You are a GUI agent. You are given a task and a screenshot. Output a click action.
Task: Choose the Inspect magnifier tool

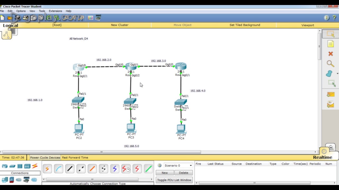tap(330, 64)
